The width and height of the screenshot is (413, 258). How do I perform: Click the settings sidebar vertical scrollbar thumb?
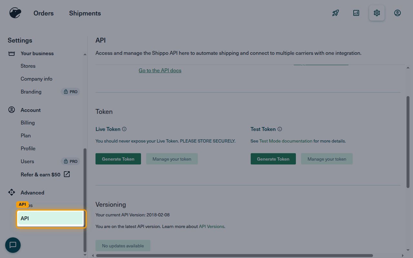pyautogui.click(x=85, y=200)
